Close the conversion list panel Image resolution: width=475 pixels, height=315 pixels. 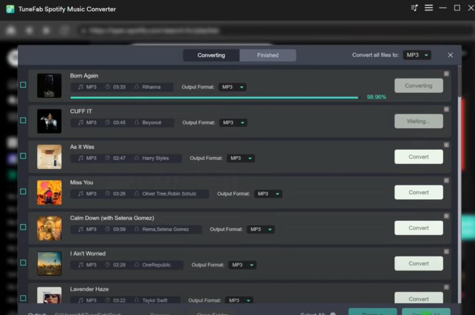[450, 55]
